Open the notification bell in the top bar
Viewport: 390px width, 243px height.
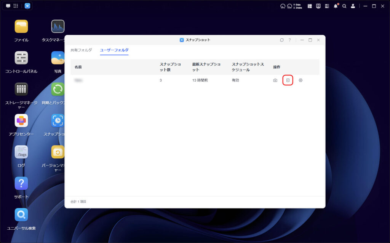click(335, 6)
